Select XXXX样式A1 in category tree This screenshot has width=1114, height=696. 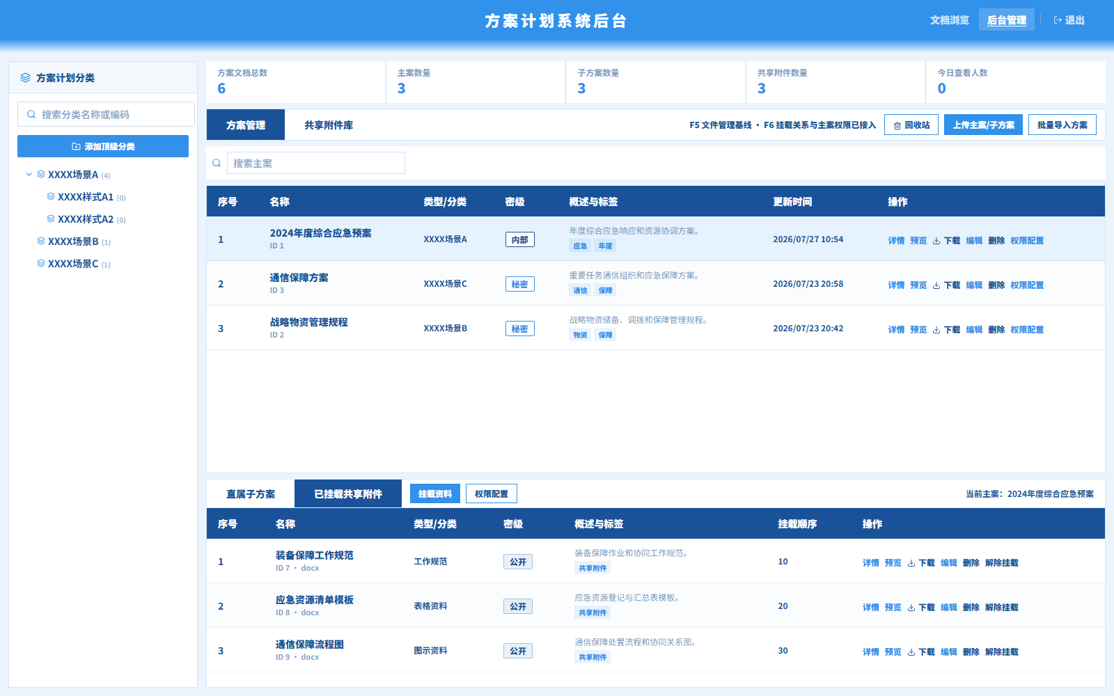(86, 197)
